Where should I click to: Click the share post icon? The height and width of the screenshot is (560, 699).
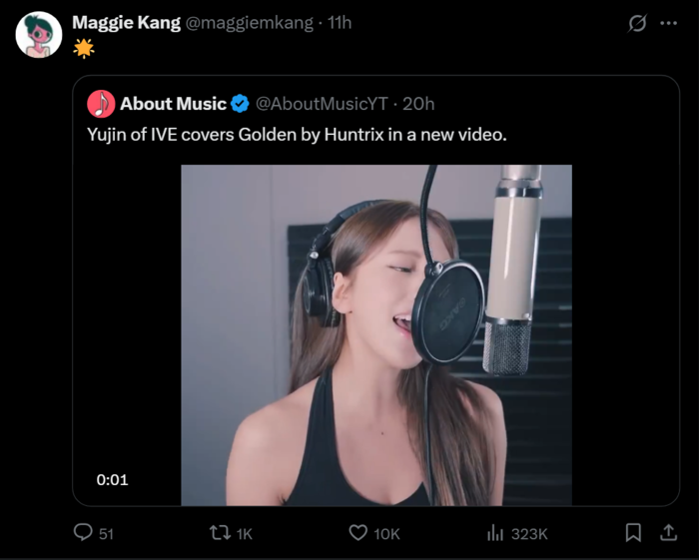[x=668, y=533]
